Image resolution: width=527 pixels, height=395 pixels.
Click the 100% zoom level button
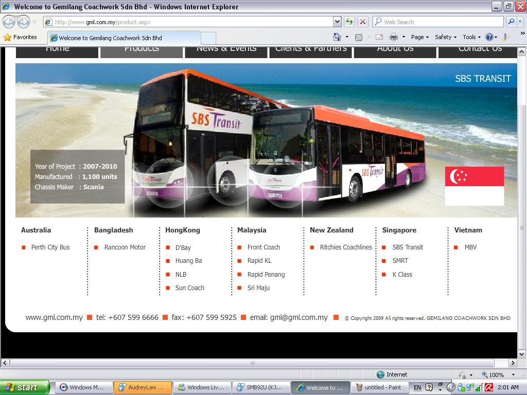(494, 374)
